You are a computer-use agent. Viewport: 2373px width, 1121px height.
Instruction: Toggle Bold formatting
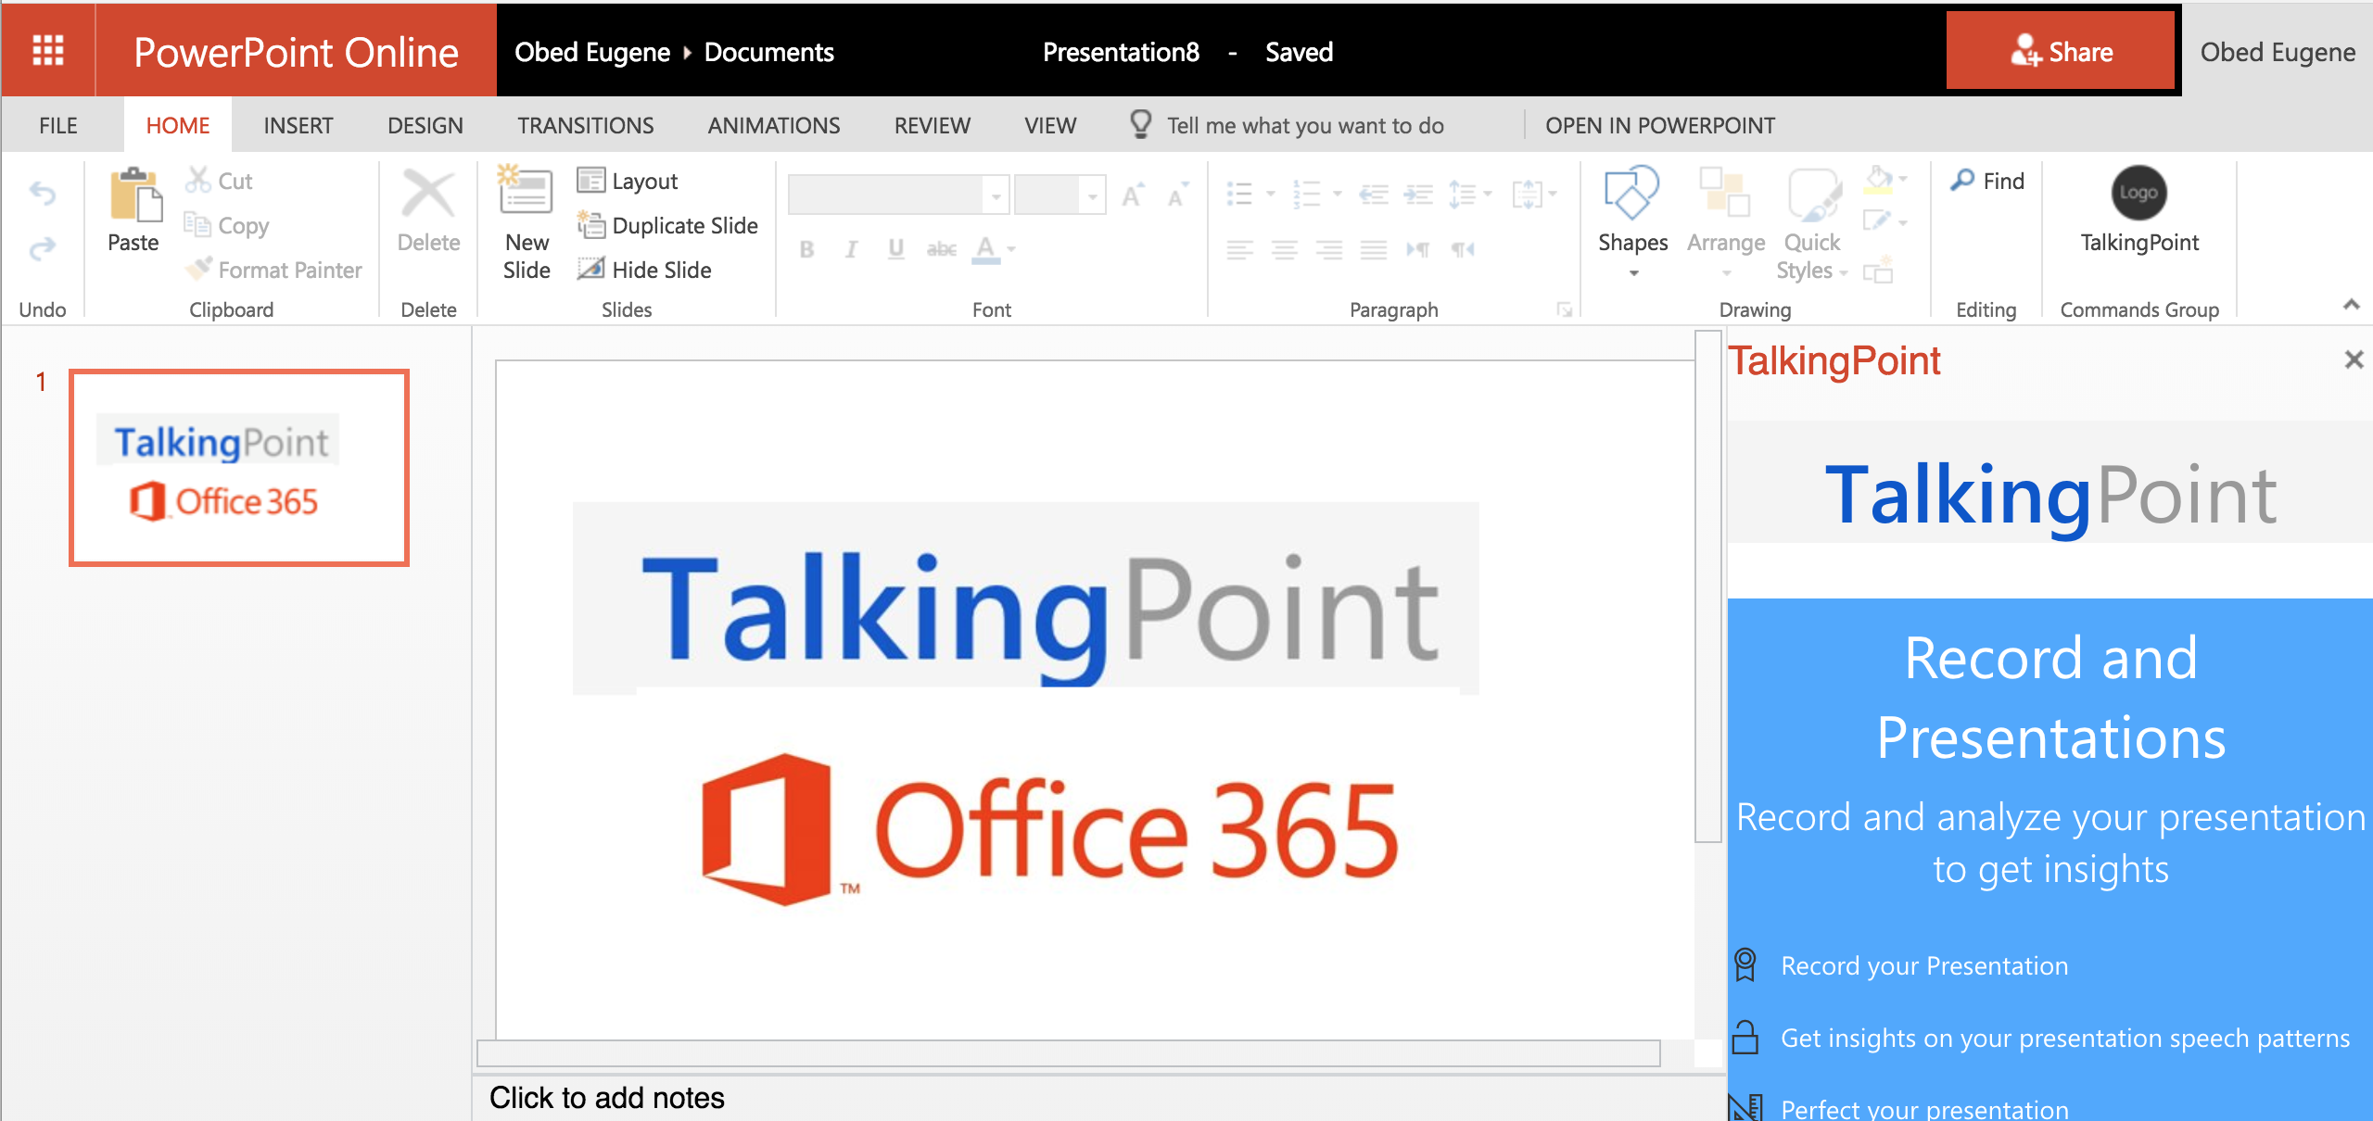(x=806, y=248)
